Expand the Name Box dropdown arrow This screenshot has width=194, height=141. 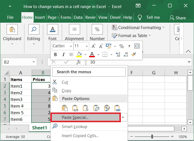tap(34, 62)
